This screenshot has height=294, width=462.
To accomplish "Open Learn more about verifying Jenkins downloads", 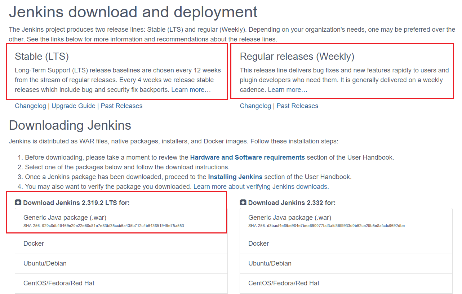I will [x=261, y=187].
